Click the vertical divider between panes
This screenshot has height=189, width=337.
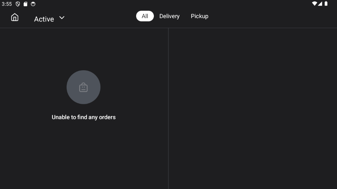(x=168, y=108)
